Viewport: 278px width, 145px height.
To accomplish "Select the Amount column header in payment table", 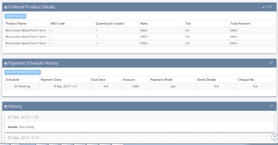I will coord(129,80).
